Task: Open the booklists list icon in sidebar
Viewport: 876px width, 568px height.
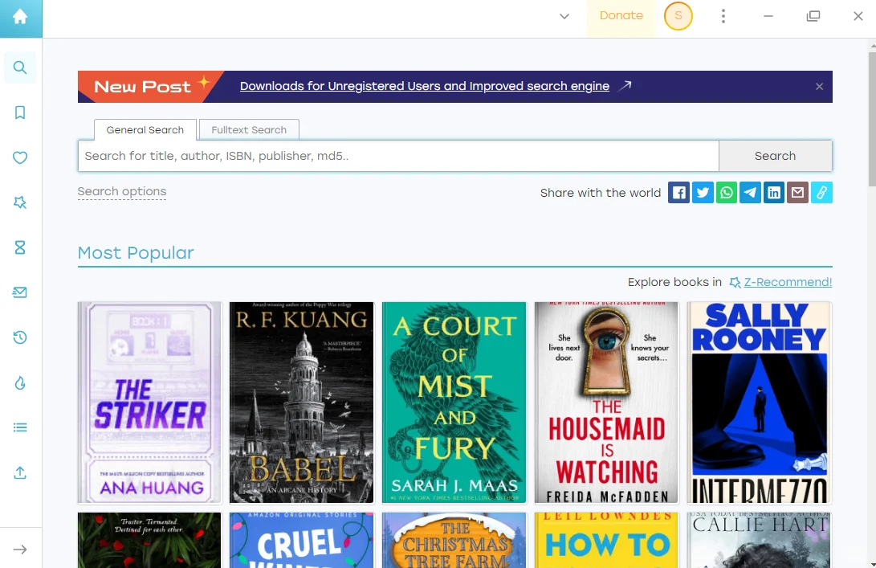Action: click(20, 427)
